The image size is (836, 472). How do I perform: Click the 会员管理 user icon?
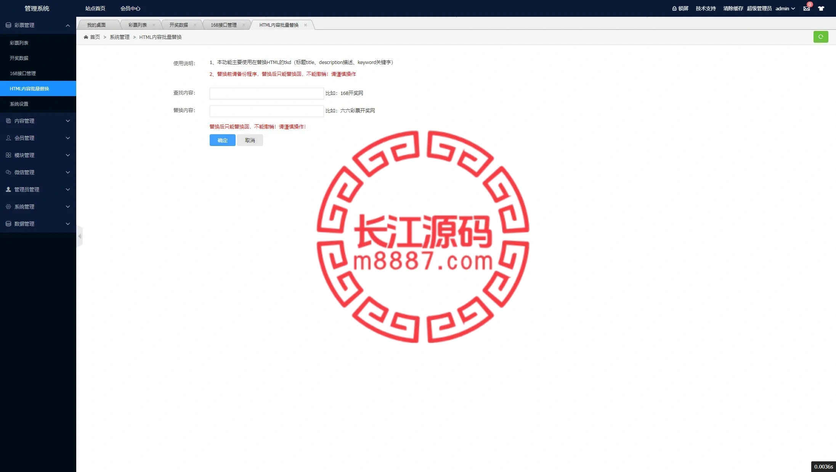click(x=8, y=138)
